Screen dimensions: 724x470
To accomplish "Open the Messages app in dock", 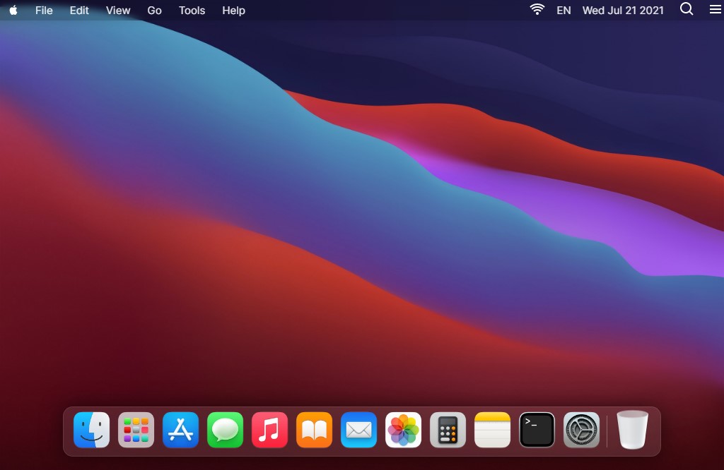I will point(226,430).
